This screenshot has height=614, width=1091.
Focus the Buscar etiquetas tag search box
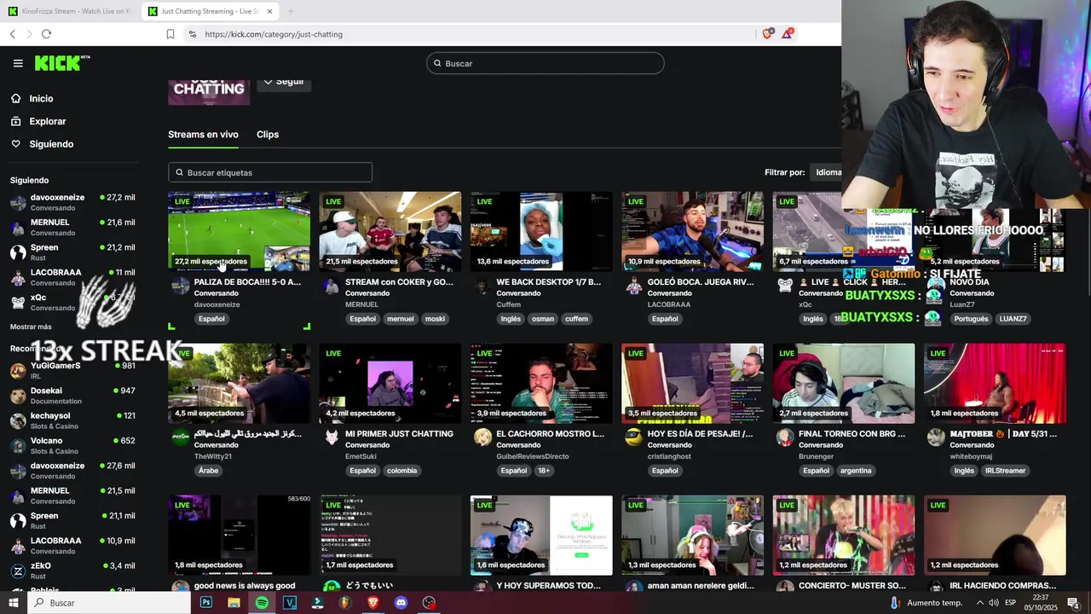tap(270, 172)
